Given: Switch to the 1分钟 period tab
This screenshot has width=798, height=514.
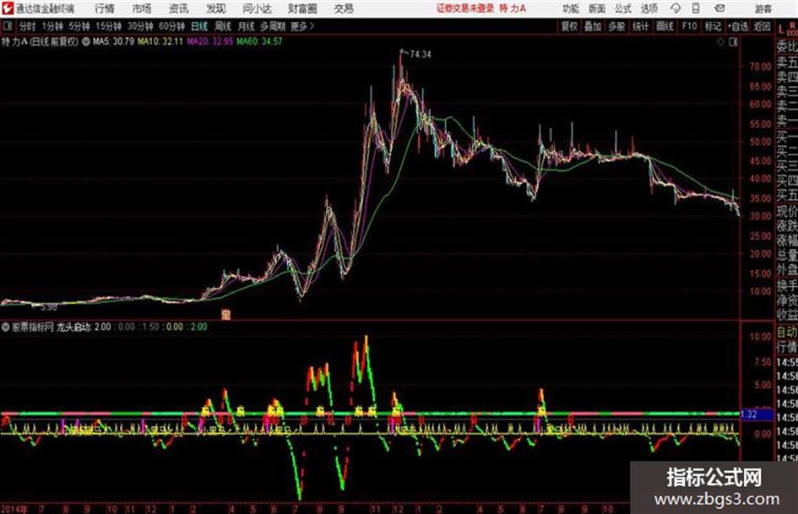Looking at the screenshot, I should coord(52,26).
